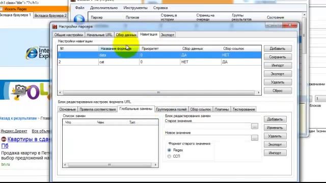Click the Изменить button
326x183 pixels.
pos(275,128)
